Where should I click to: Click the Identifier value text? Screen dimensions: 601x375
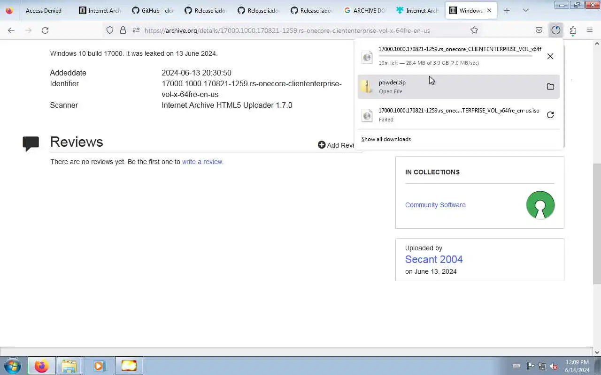(x=251, y=89)
